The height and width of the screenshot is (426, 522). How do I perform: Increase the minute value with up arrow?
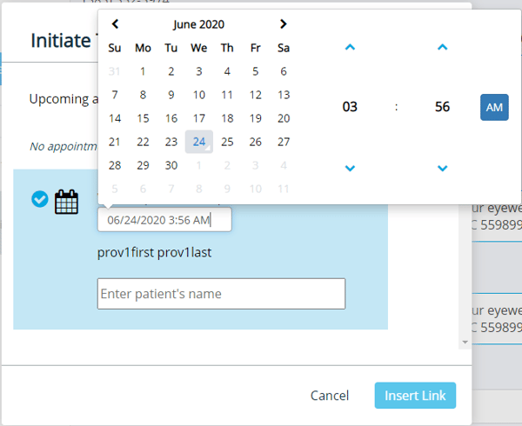(x=442, y=47)
